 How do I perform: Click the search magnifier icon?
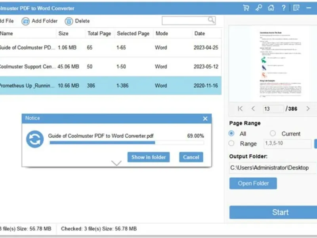pos(211,20)
